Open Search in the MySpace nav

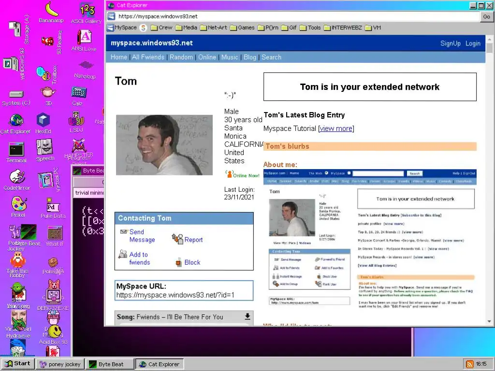pos(271,57)
